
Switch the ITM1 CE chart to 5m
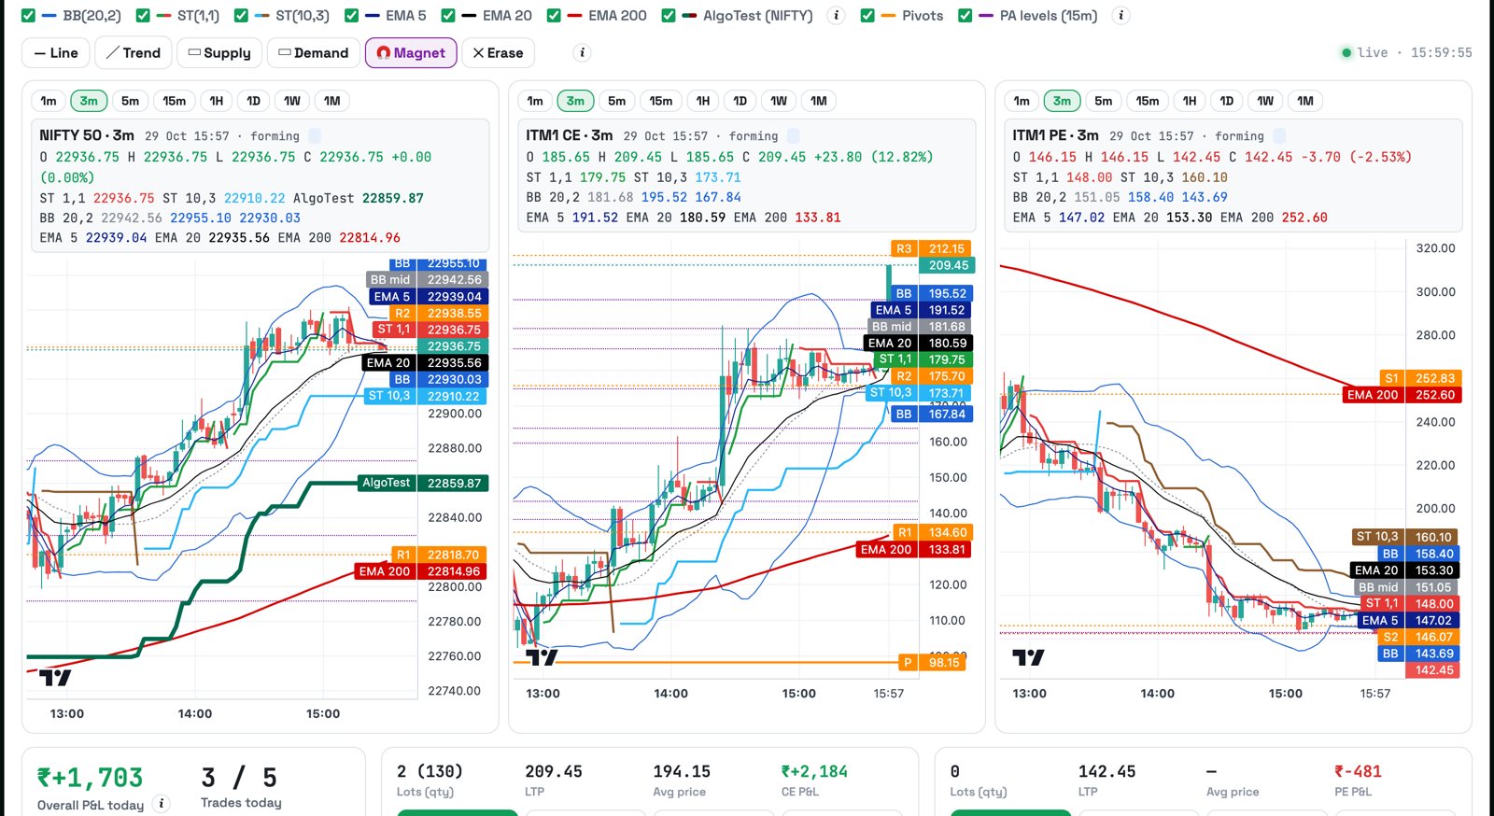pyautogui.click(x=616, y=101)
